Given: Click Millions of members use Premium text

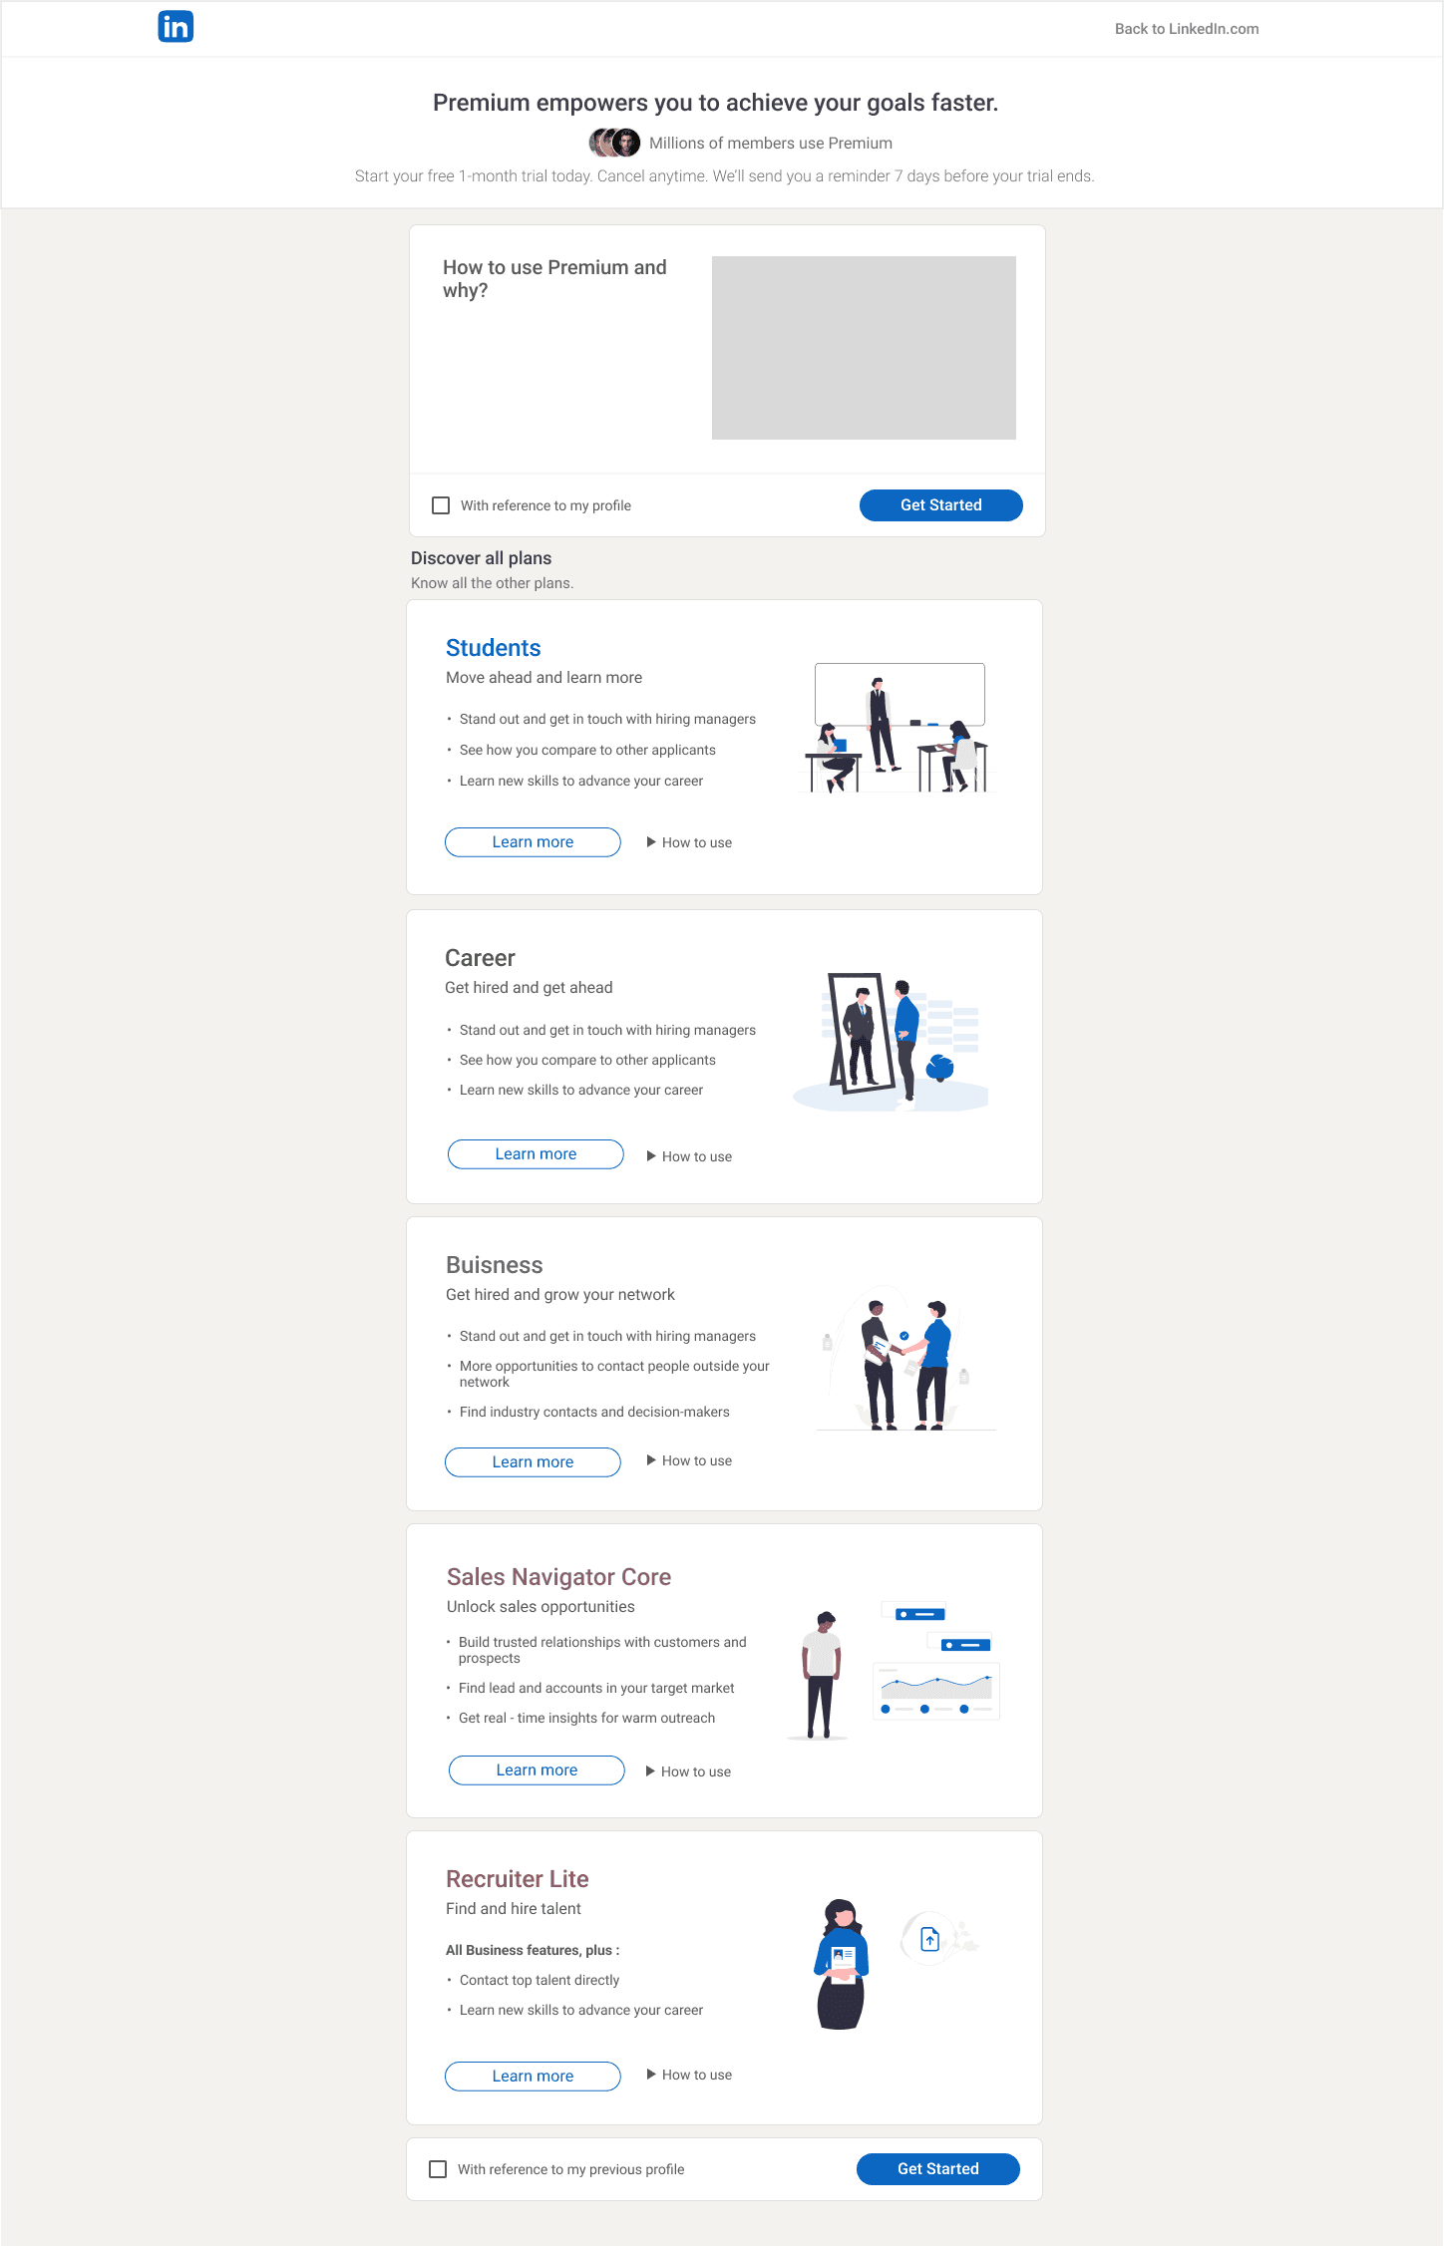Looking at the screenshot, I should 770,144.
